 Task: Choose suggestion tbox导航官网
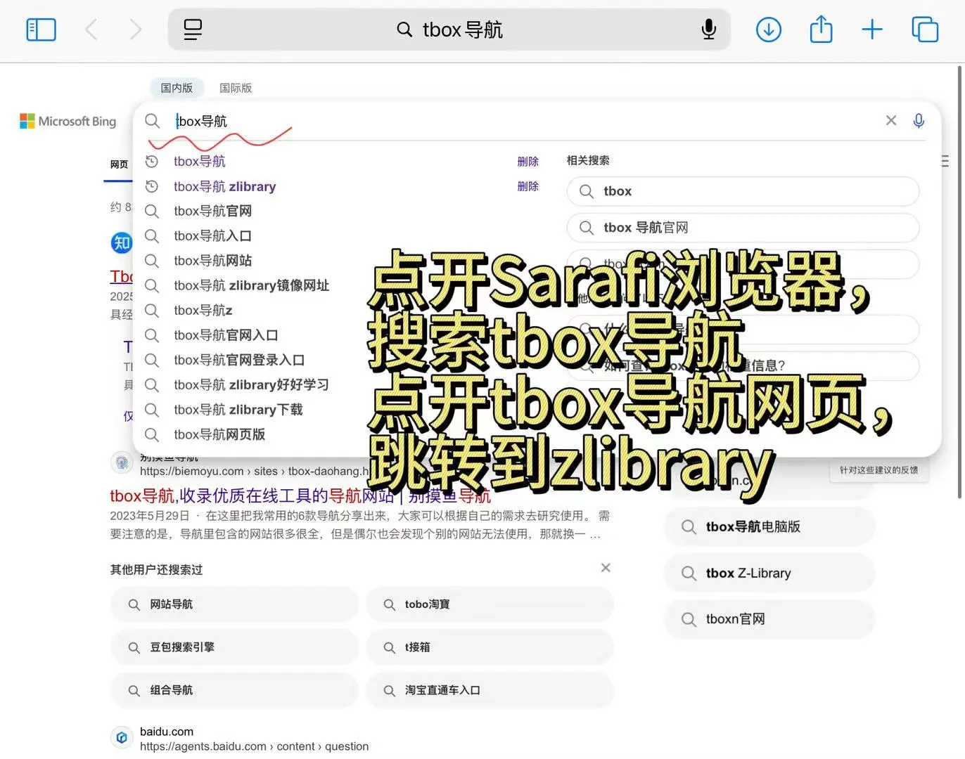(x=212, y=211)
